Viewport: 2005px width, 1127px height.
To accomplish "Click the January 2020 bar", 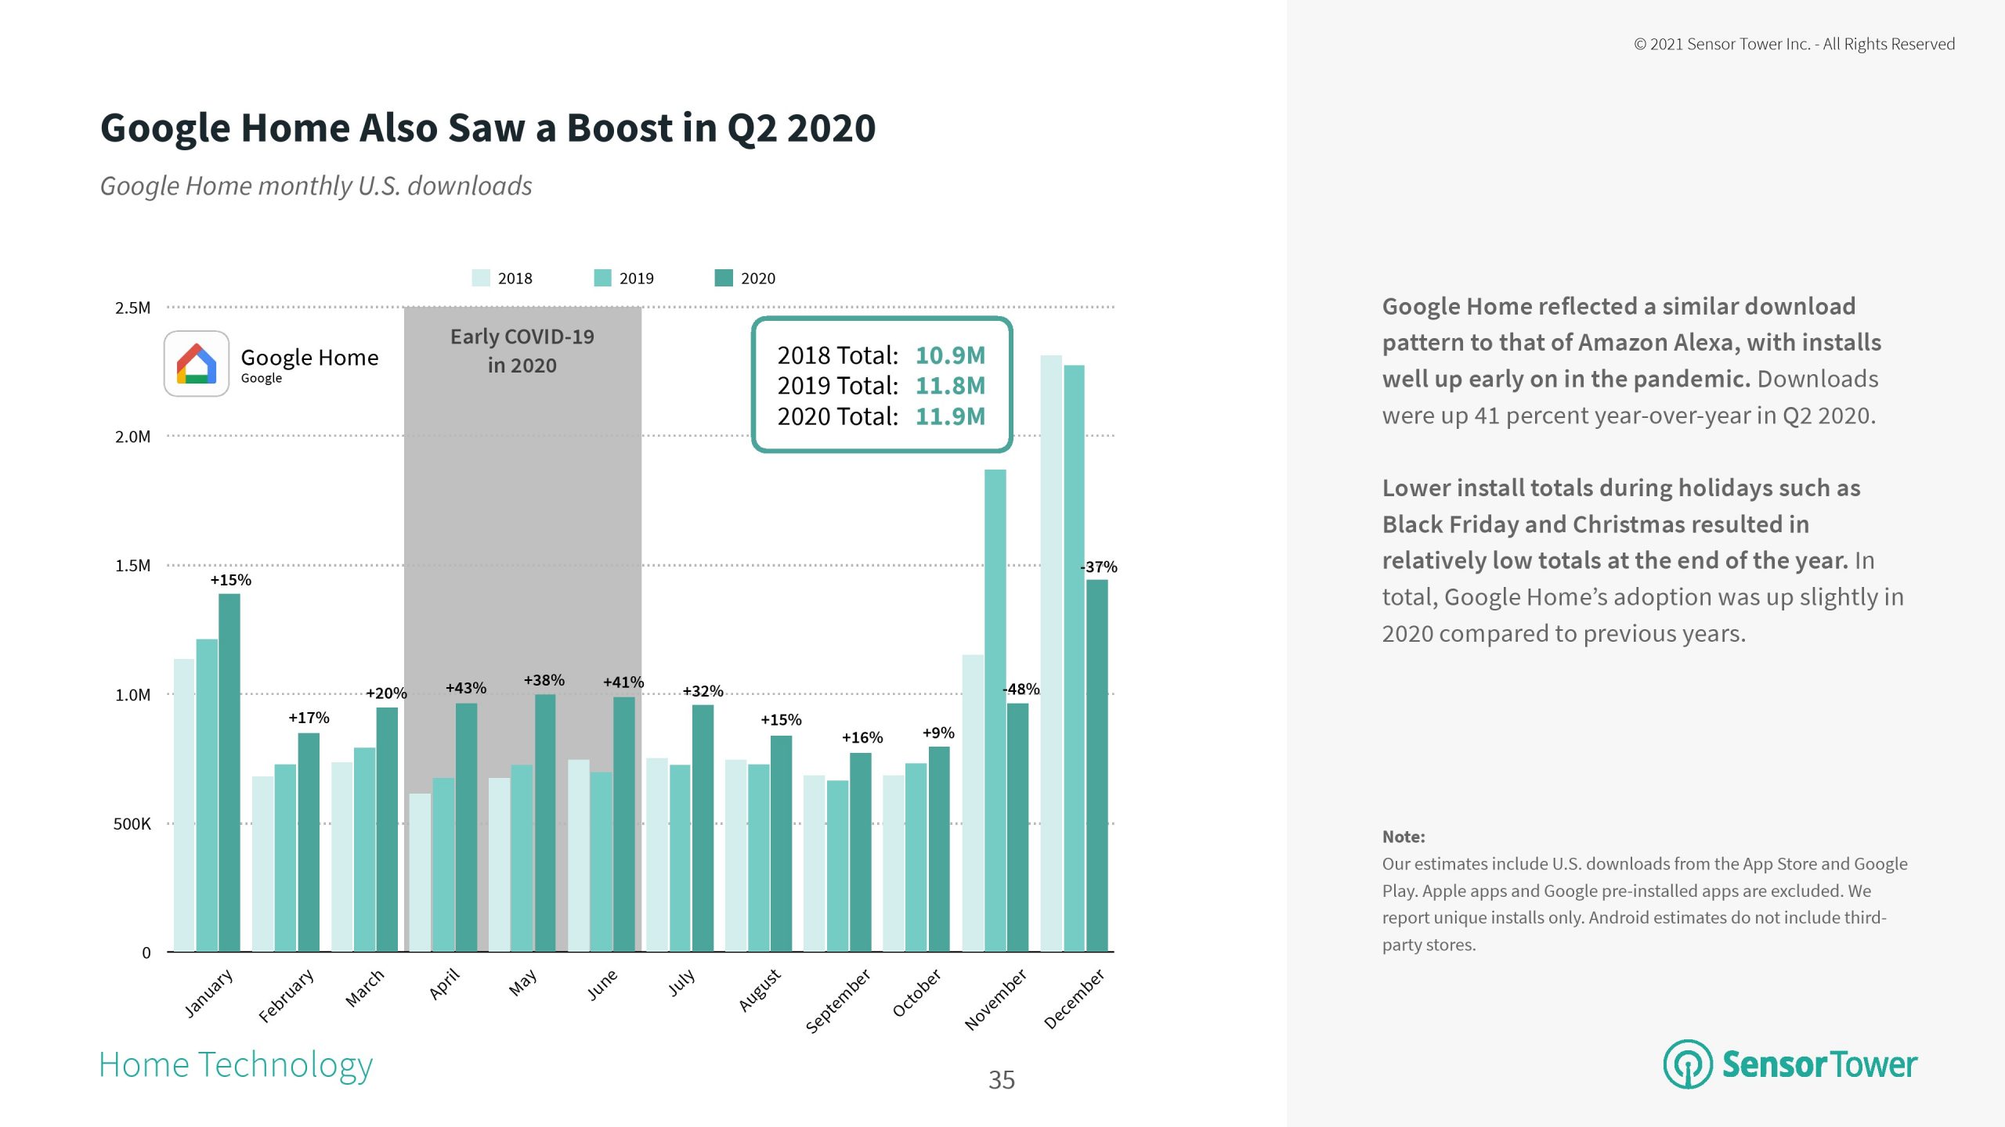I will 229,772.
